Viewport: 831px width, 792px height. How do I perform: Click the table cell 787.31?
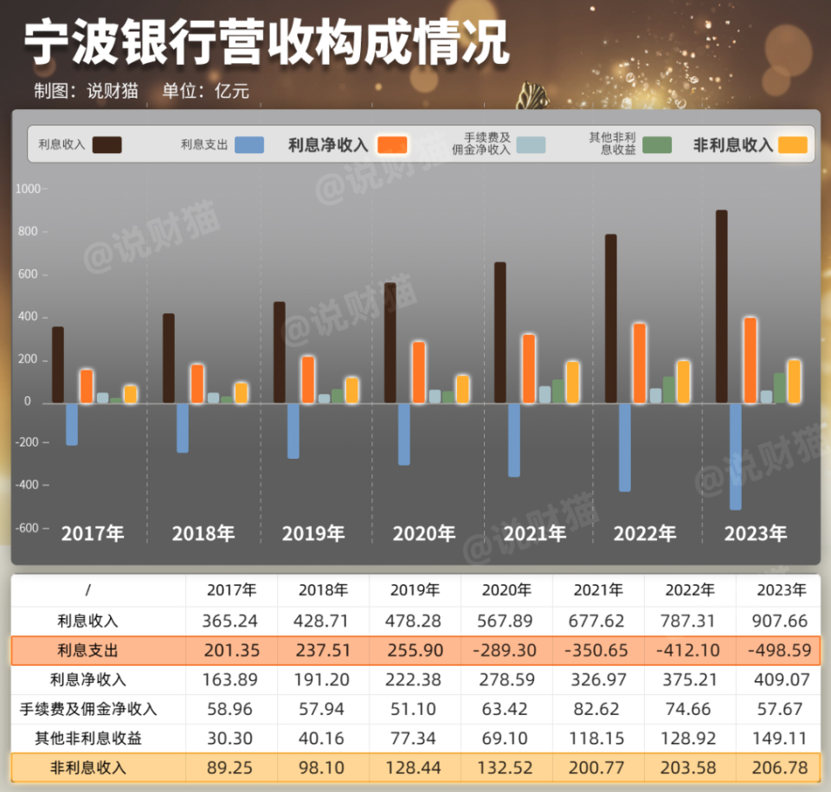[x=688, y=621]
